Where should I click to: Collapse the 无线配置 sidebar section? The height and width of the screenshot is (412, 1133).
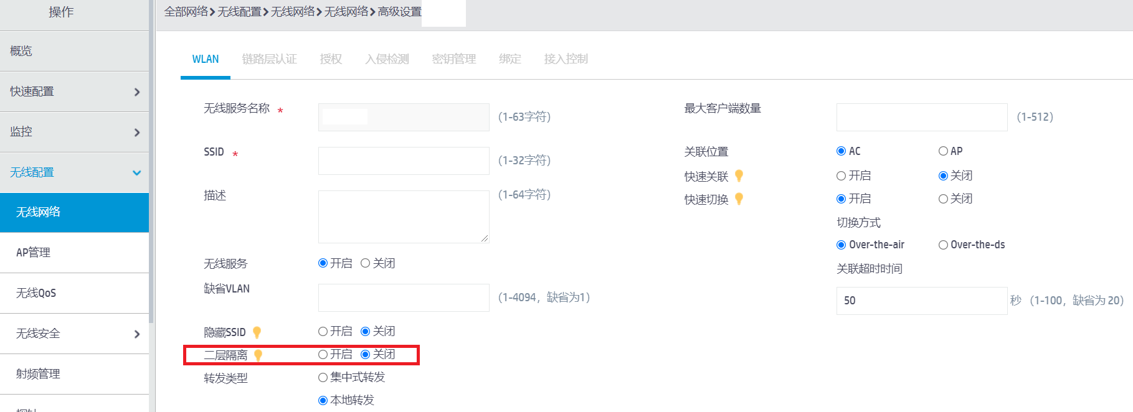point(137,173)
